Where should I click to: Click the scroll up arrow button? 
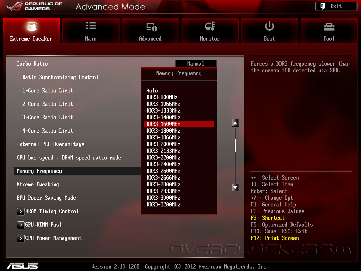pyautogui.click(x=235, y=123)
